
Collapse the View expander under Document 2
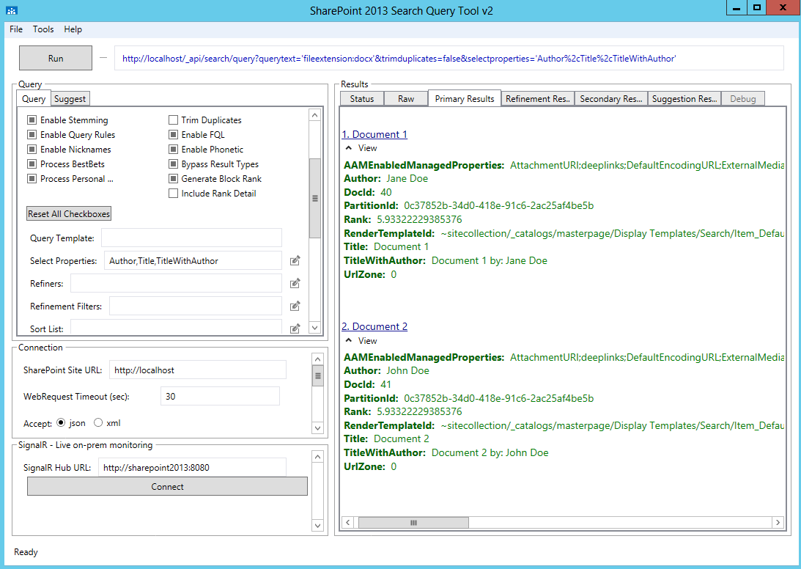pos(350,340)
